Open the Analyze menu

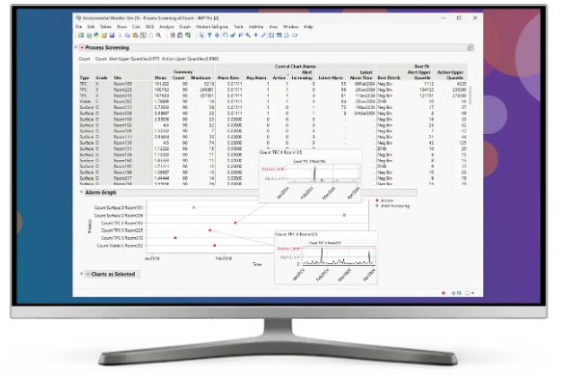166,27
